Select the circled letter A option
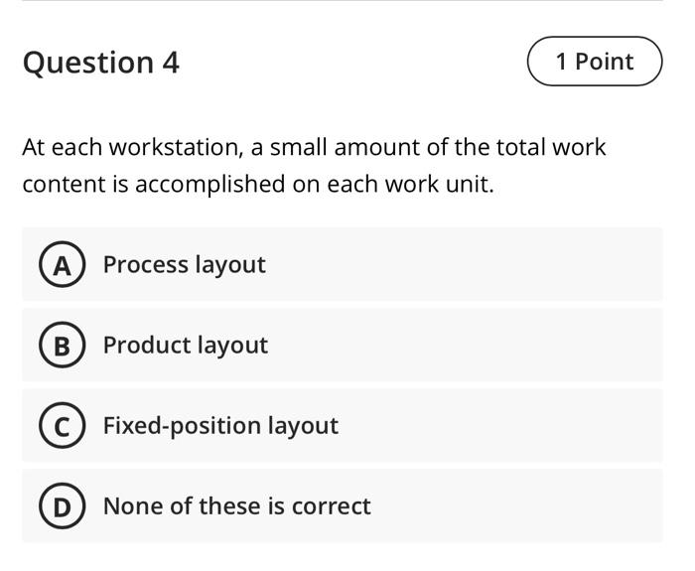The width and height of the screenshot is (695, 571). (x=62, y=265)
